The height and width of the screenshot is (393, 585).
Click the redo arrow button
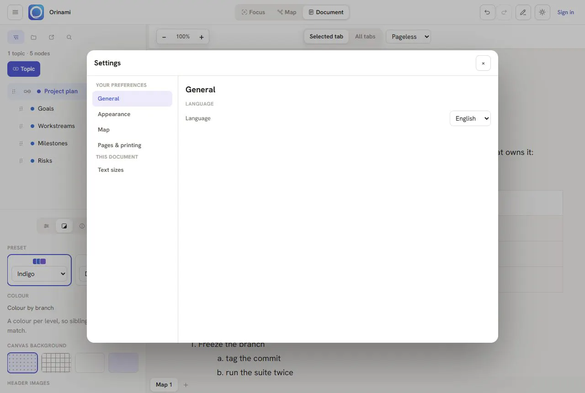[504, 12]
